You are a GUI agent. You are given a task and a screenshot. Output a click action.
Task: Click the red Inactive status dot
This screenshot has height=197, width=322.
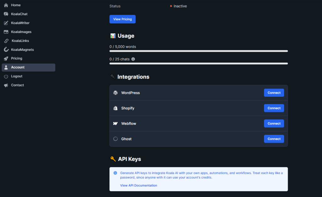171,6
